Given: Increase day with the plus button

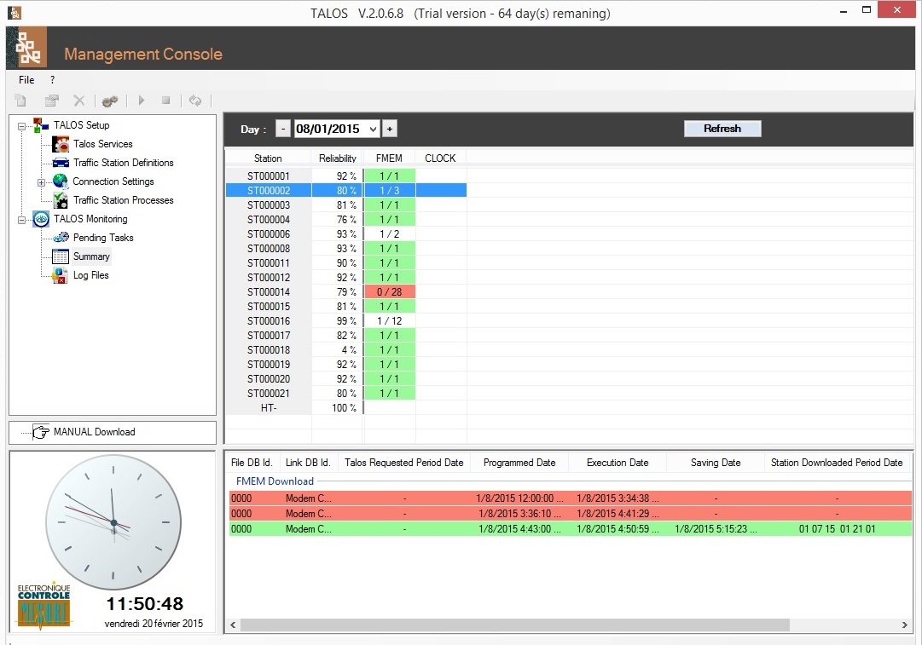Looking at the screenshot, I should pyautogui.click(x=389, y=129).
